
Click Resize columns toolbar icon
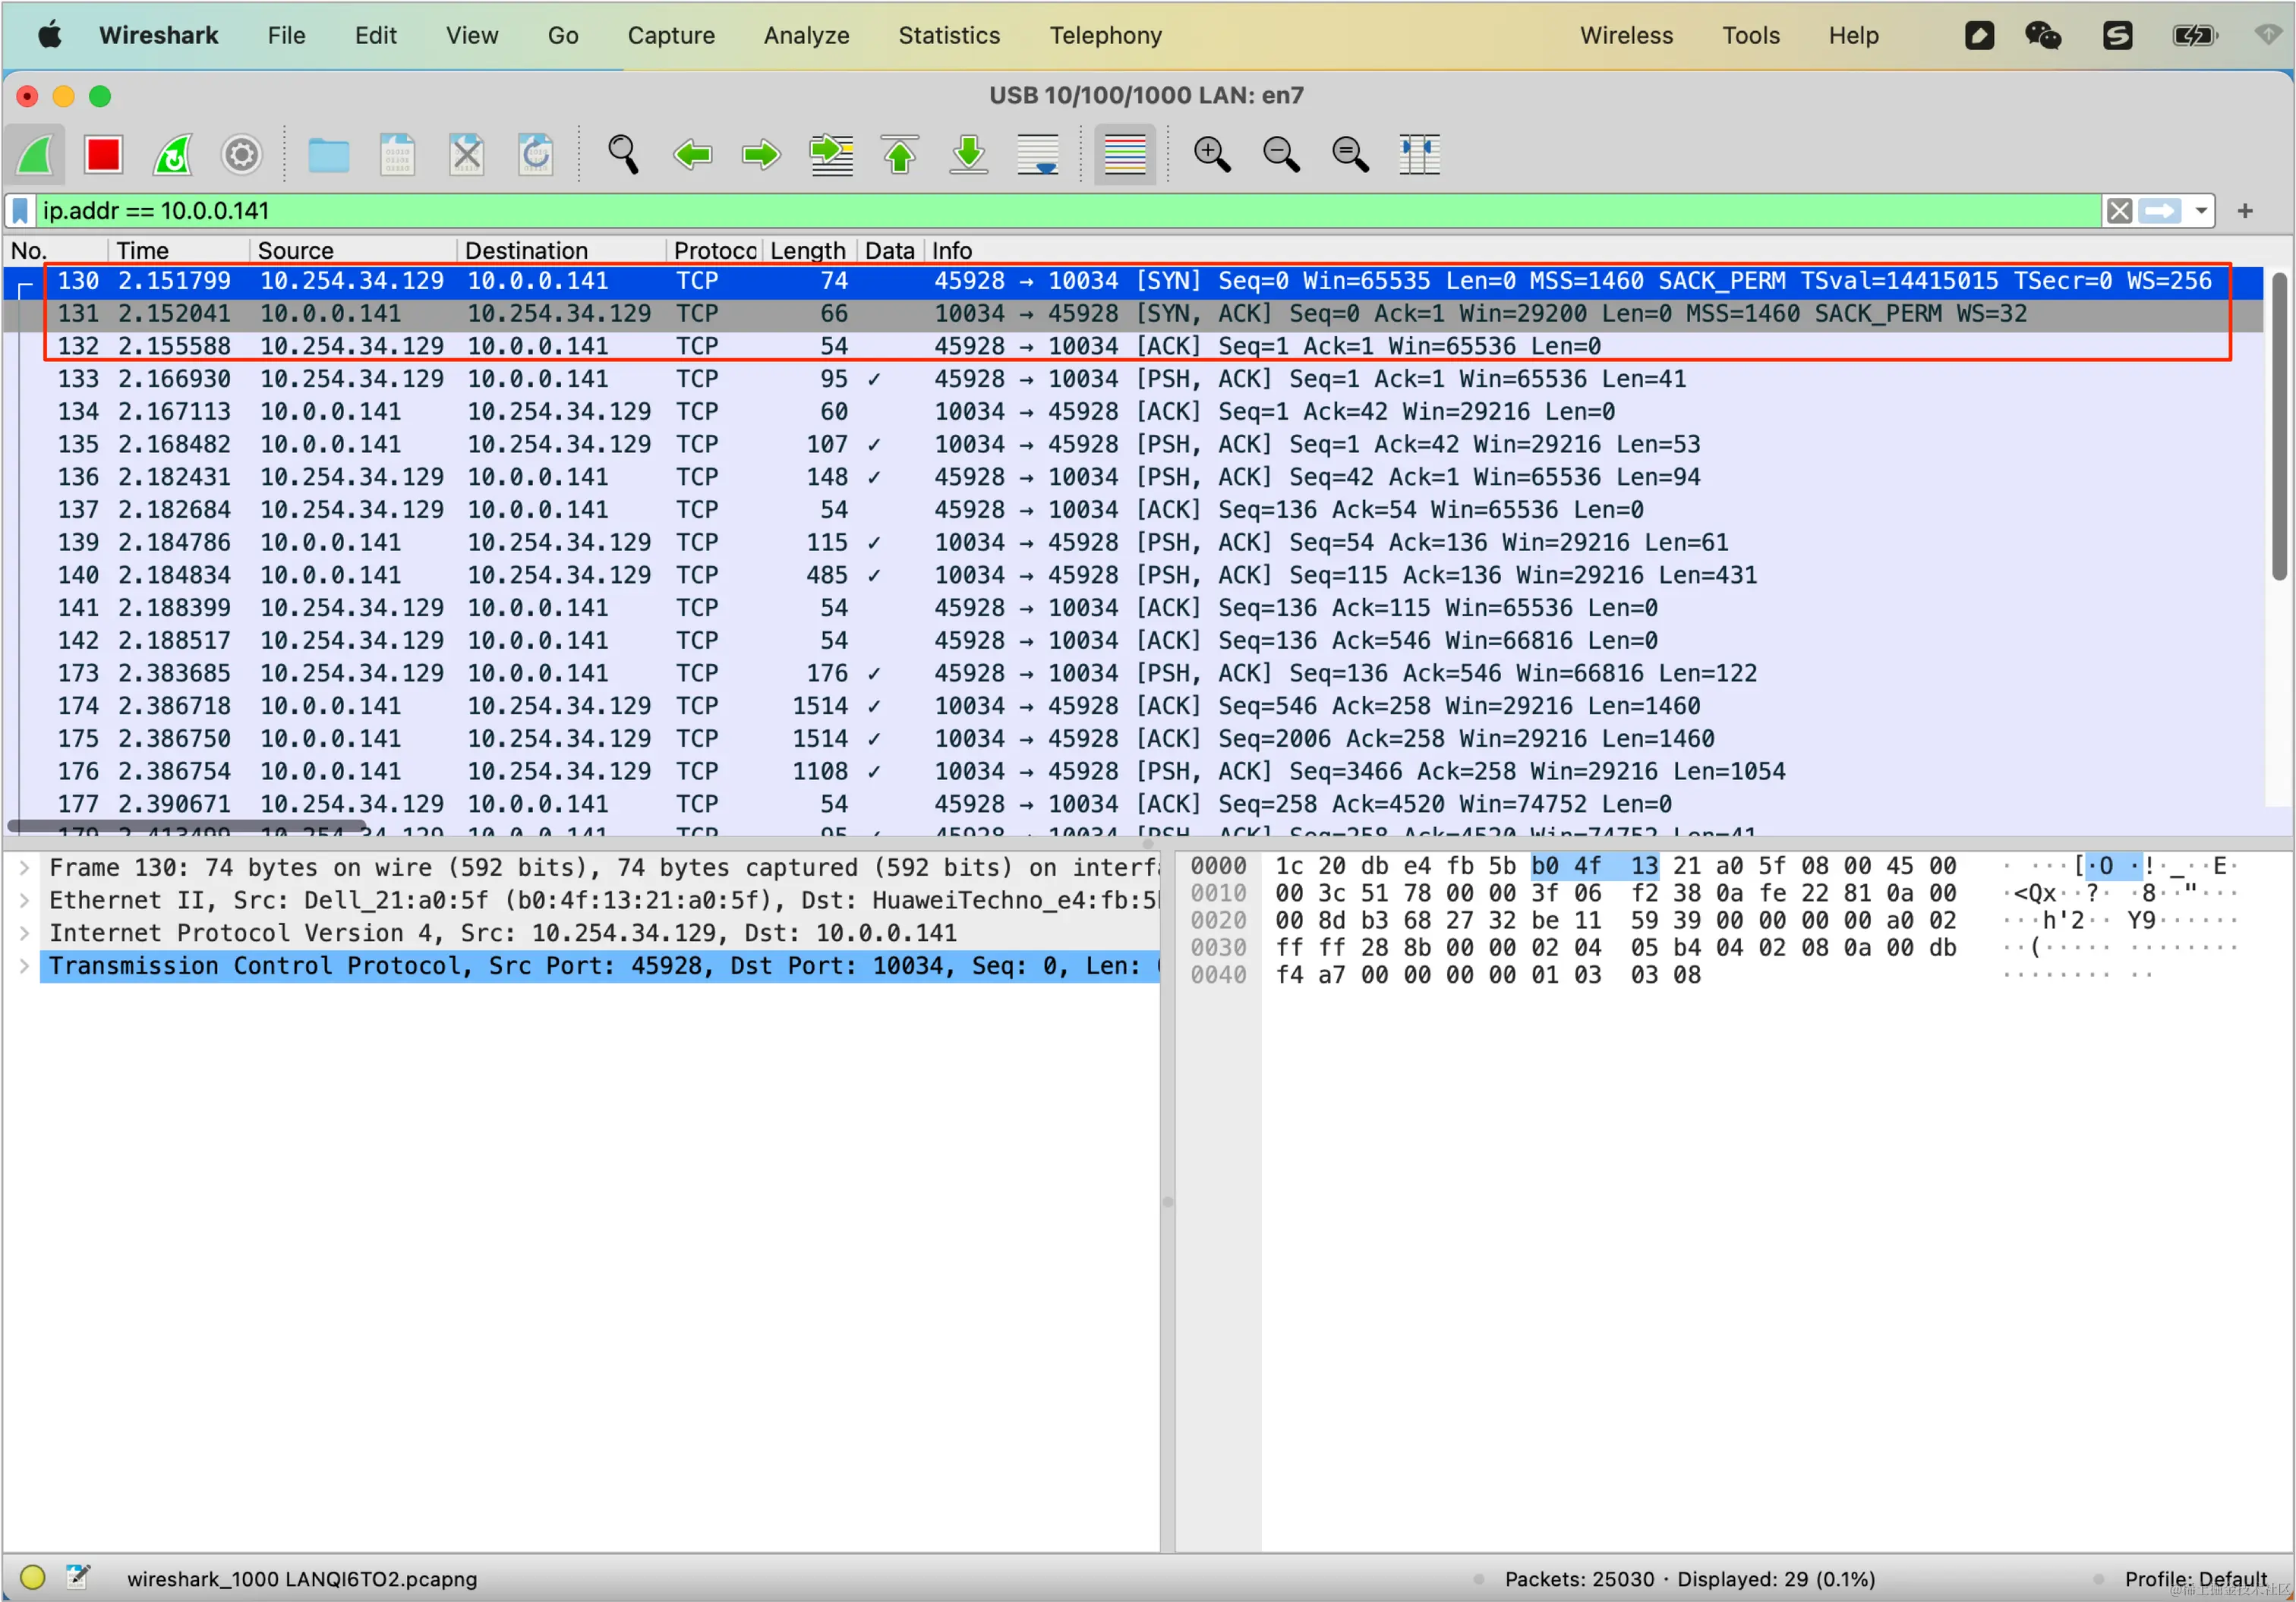coord(1419,155)
